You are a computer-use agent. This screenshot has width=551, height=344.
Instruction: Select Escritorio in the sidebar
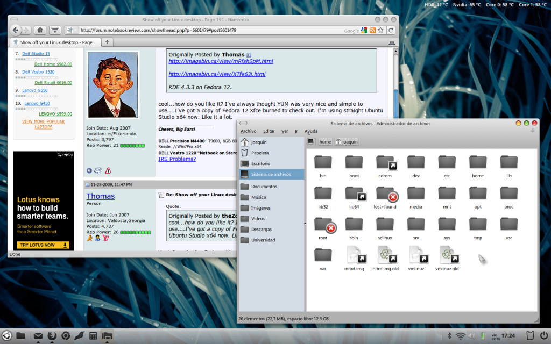(x=271, y=163)
